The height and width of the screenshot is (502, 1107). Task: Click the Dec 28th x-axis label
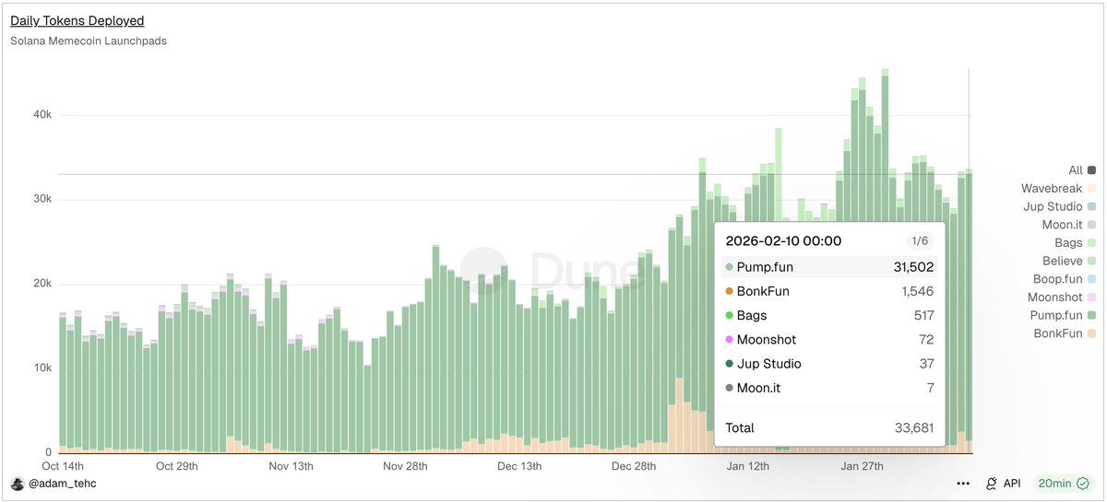click(634, 466)
